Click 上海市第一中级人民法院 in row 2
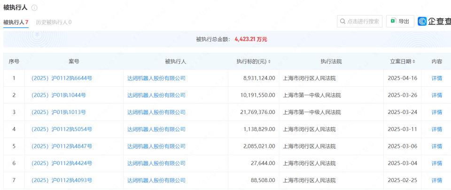Image resolution: width=451 pixels, height=190 pixels. (x=312, y=95)
